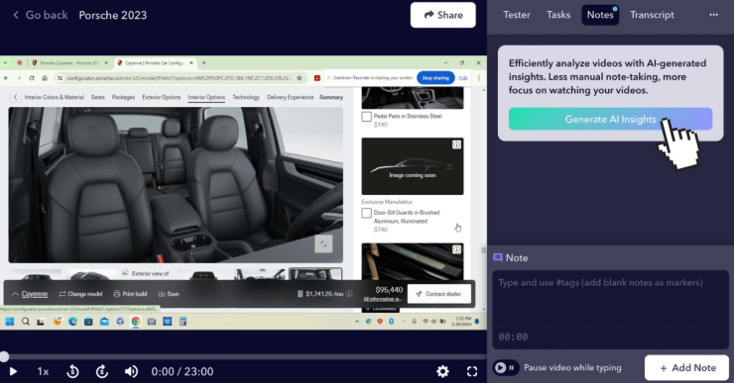Click the browser home icon
This screenshot has width=734, height=383.
pos(45,78)
